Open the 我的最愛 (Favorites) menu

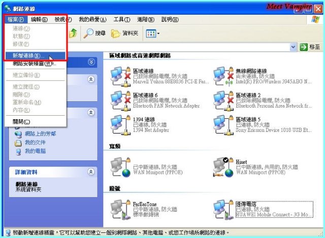click(92, 20)
